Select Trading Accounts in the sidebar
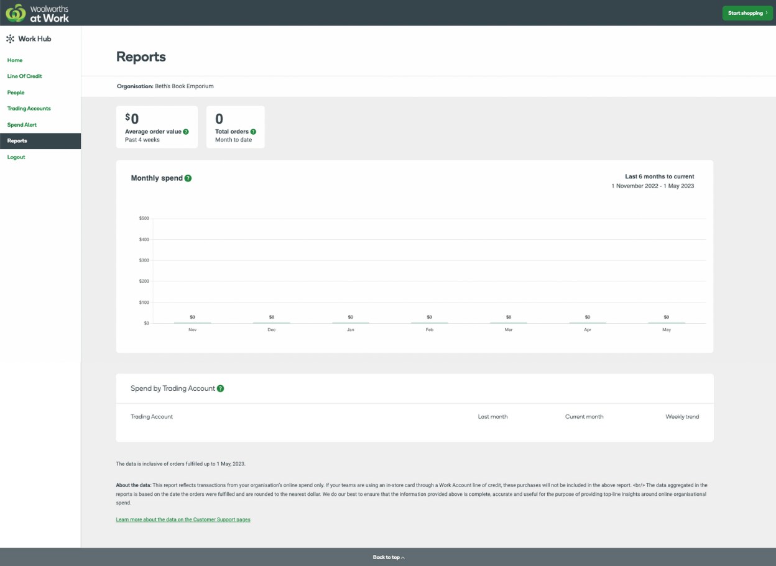This screenshot has height=566, width=776. 29,108
